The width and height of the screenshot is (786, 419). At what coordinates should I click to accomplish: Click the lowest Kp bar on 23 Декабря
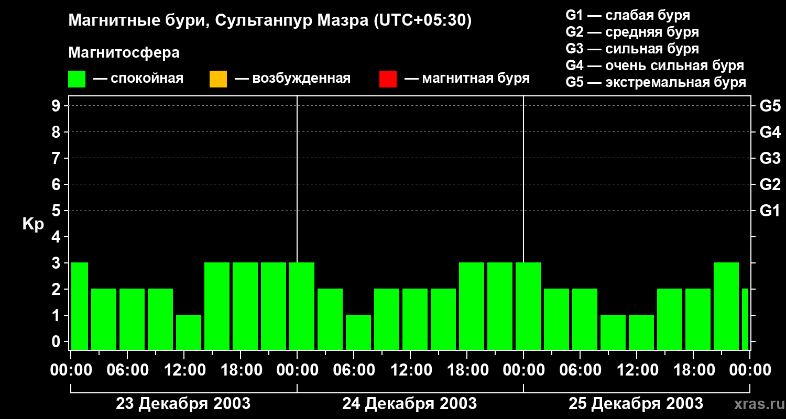[189, 332]
